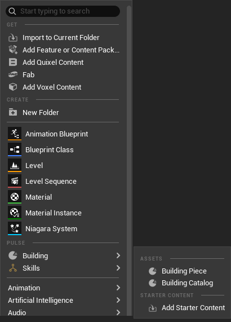Screen dimensions: 231x322
Task: Create a Material Instance
Action: (63, 213)
